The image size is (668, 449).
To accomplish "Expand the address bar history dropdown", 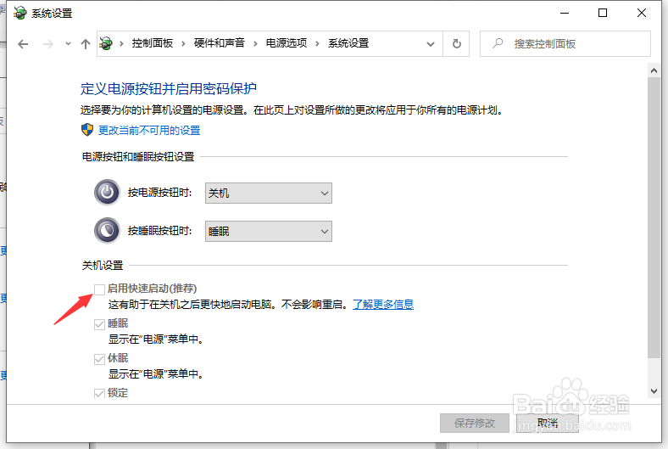I will coord(431,44).
